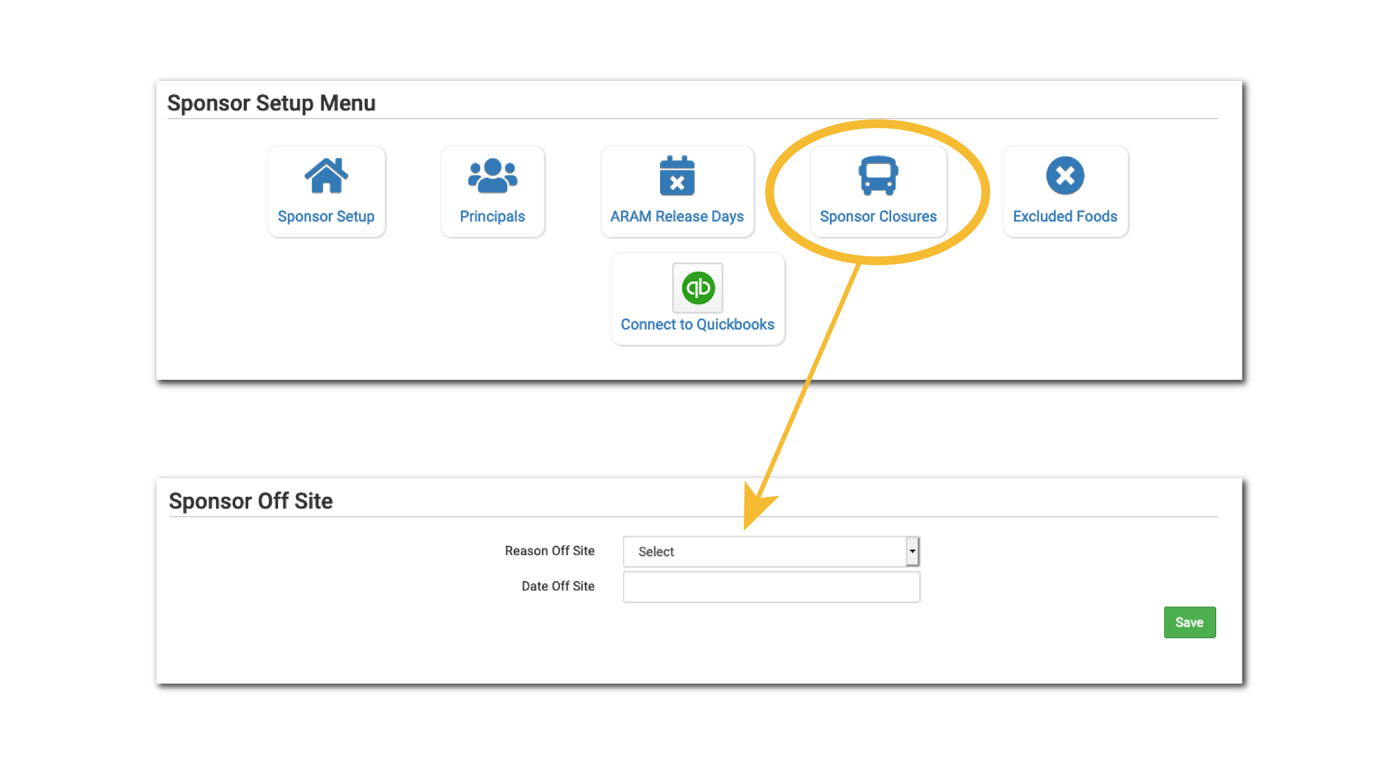Click the green QuickBooks logo icon
The height and width of the screenshot is (776, 1396).
[698, 288]
